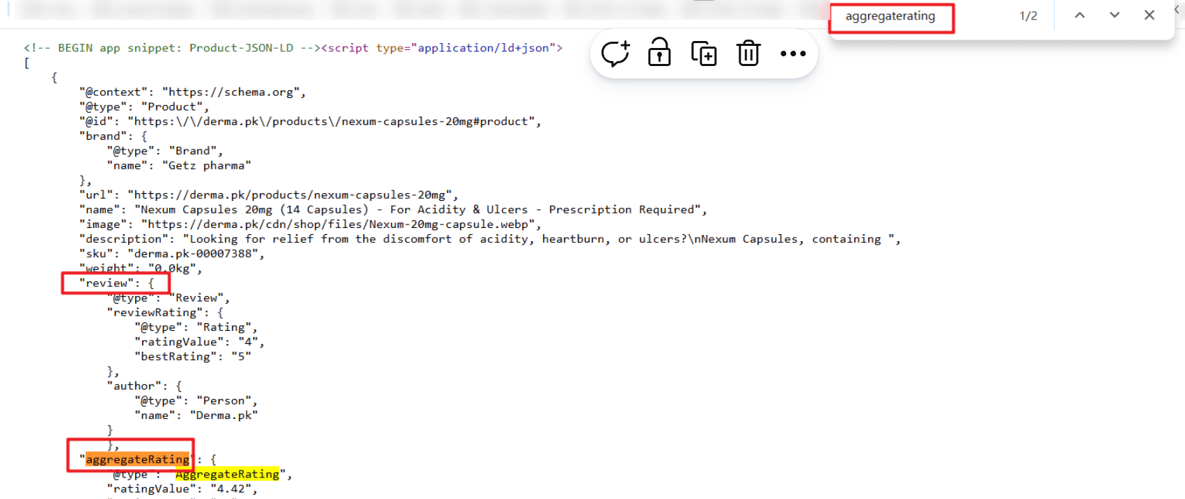
Task: Click the "Getz pharma" brand name value
Action: coord(206,165)
